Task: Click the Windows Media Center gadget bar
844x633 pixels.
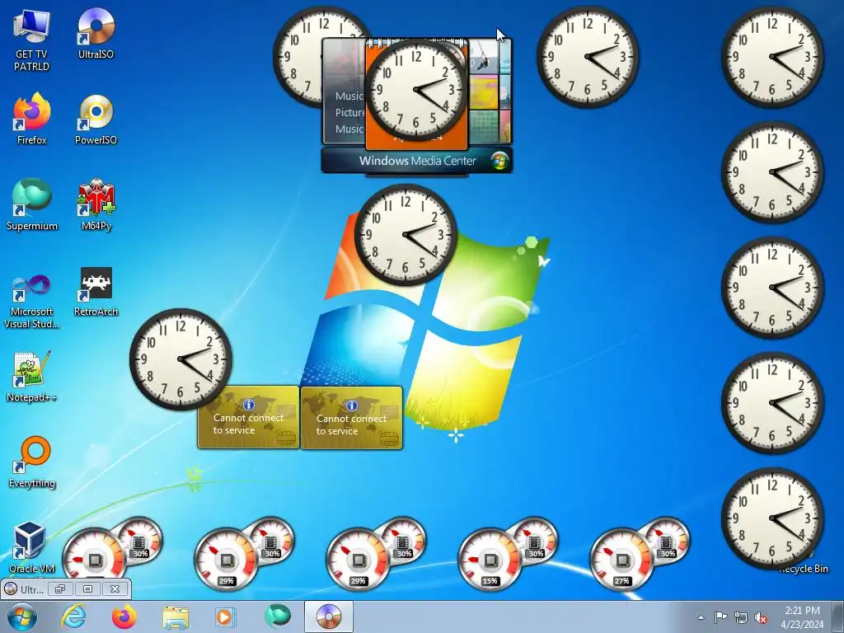Action: (x=417, y=161)
